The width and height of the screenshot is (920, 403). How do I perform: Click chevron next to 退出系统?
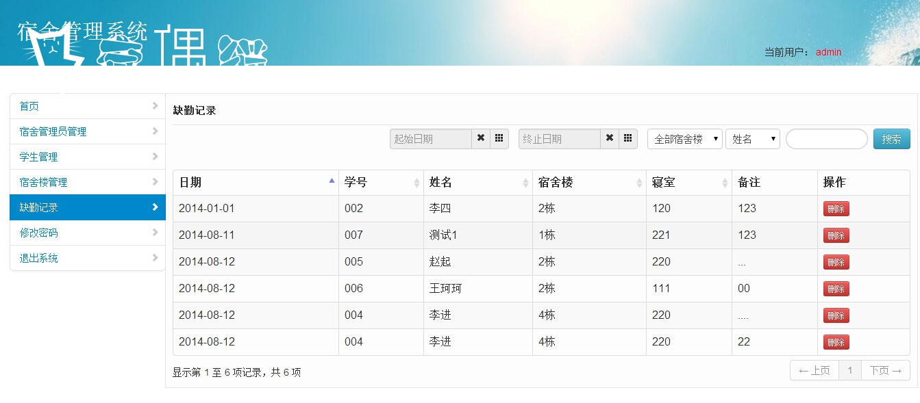click(155, 258)
